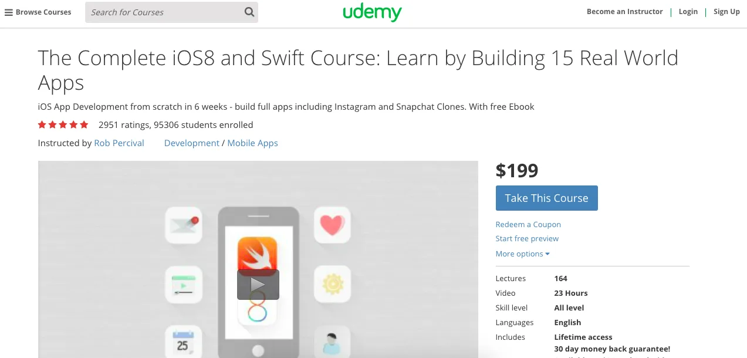747x358 pixels.
Task: Click the red heart icon in preview
Action: 332,225
